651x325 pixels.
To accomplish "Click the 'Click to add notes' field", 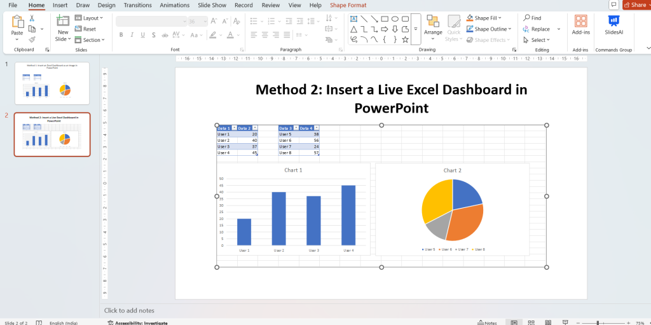I will pos(129,310).
